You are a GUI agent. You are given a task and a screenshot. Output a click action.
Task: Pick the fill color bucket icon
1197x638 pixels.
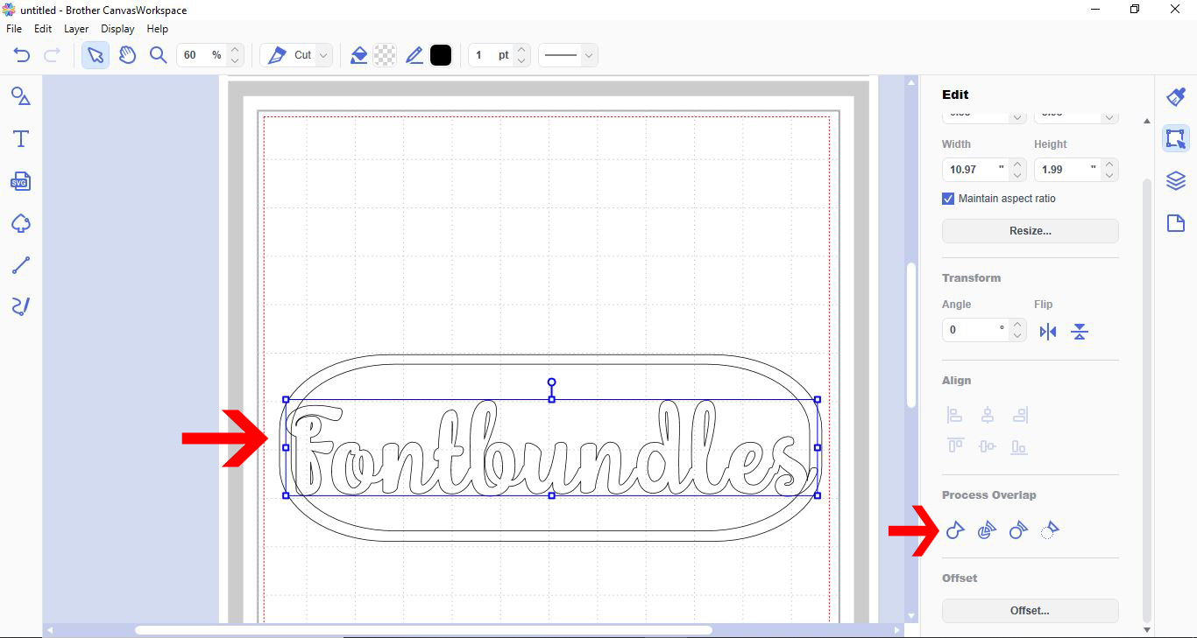358,55
